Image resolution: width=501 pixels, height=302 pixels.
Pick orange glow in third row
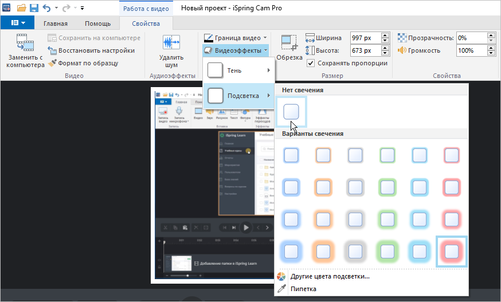pos(323,219)
